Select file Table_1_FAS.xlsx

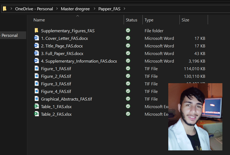pyautogui.click(x=56, y=107)
